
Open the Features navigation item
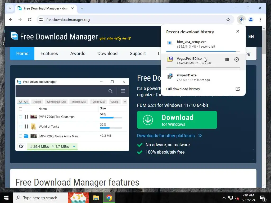49,53
